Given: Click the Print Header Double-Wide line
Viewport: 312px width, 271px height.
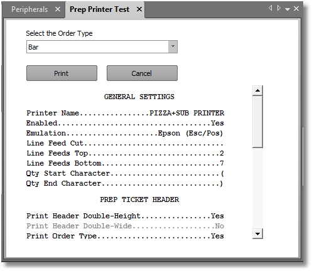Looking at the screenshot, I should click(x=125, y=226).
